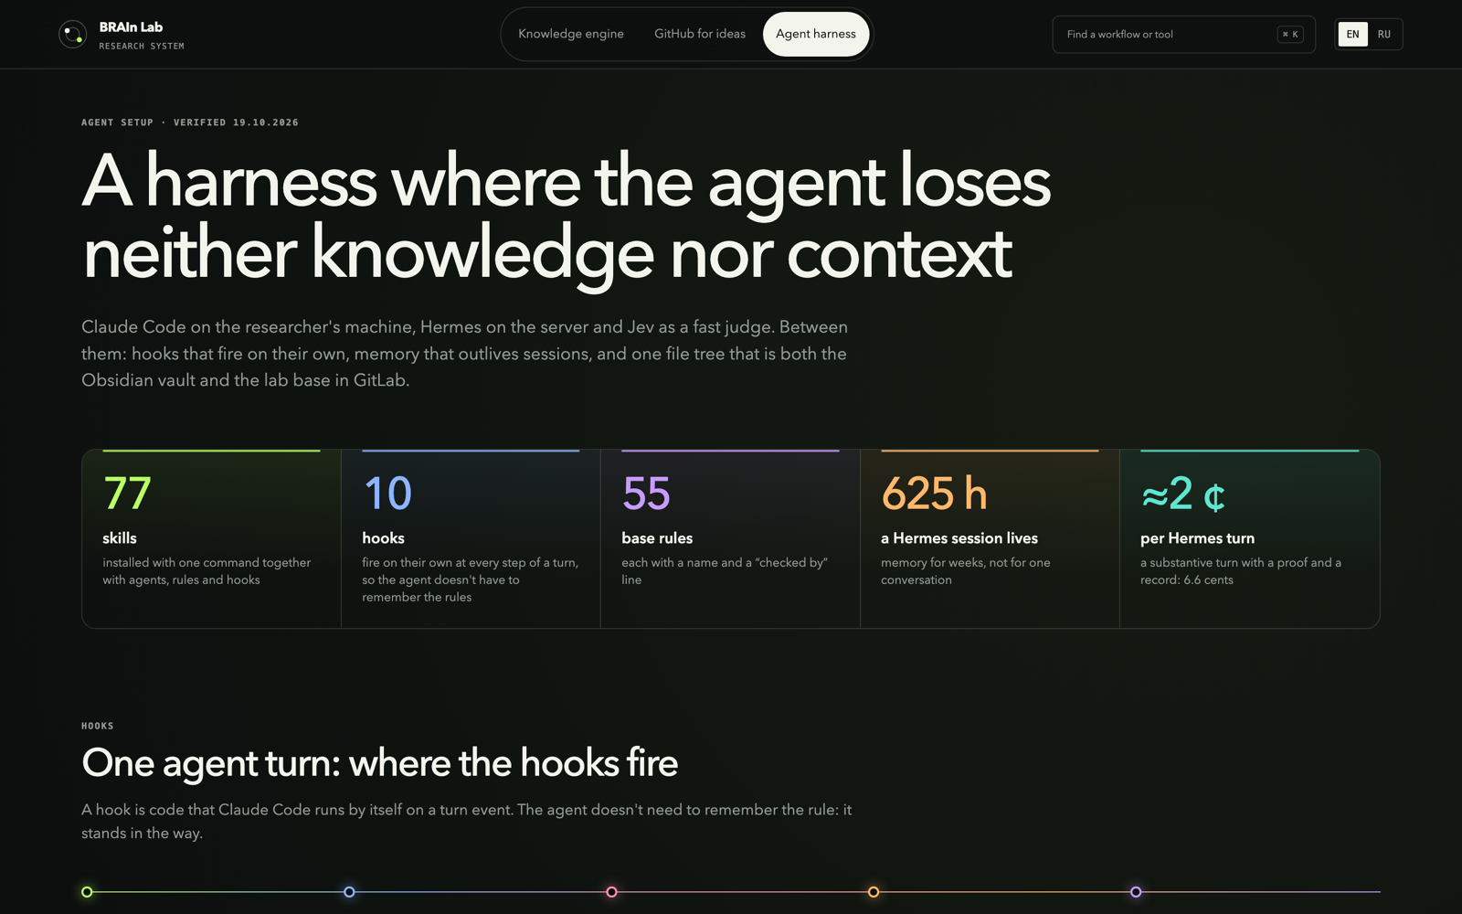This screenshot has height=914, width=1462.
Task: Focus the "Find a workflow or tool" search field
Action: (x=1183, y=35)
